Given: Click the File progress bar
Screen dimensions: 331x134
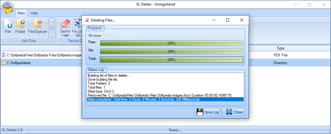Looking at the screenshot, I should coord(171,52).
